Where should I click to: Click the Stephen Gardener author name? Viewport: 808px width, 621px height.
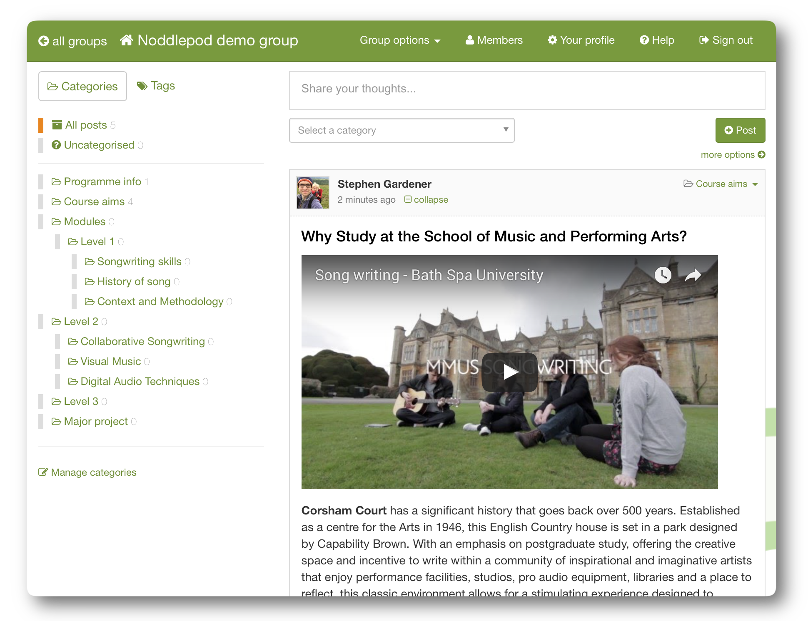pos(384,184)
